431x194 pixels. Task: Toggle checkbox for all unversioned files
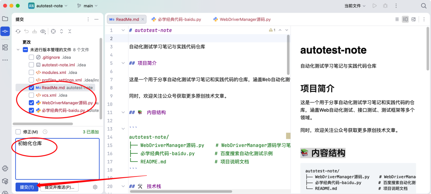25,50
